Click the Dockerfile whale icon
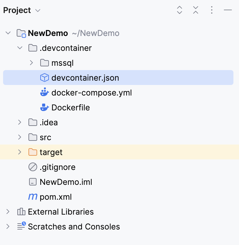Image resolution: width=239 pixels, height=245 pixels. pyautogui.click(x=45, y=107)
